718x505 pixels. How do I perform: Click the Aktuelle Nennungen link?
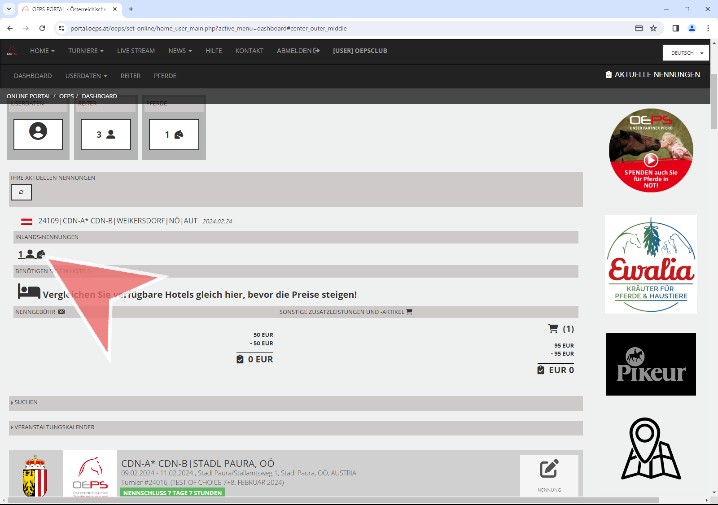[x=653, y=75]
